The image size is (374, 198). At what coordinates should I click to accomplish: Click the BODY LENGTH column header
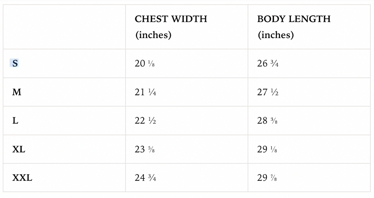click(x=294, y=19)
